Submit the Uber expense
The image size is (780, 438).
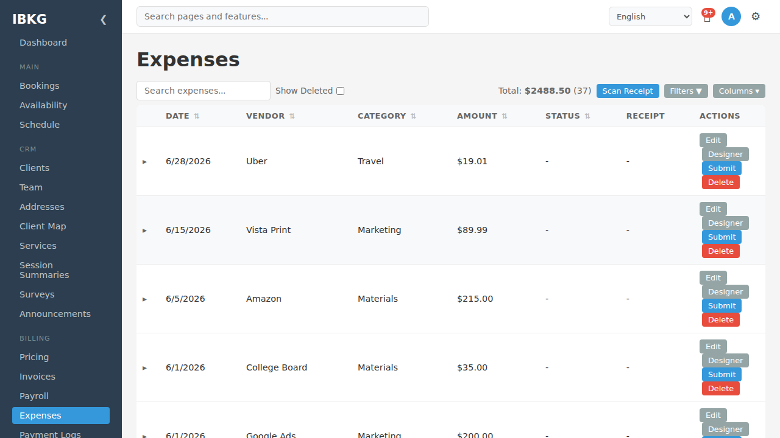tap(721, 169)
